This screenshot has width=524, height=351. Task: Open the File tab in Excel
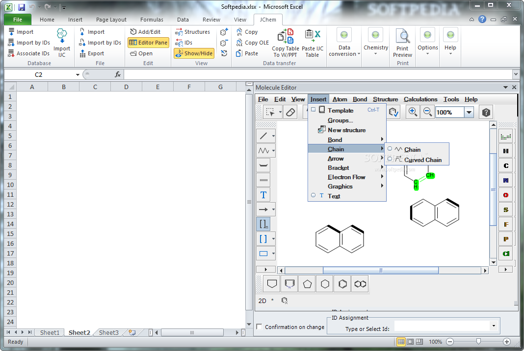(x=18, y=20)
